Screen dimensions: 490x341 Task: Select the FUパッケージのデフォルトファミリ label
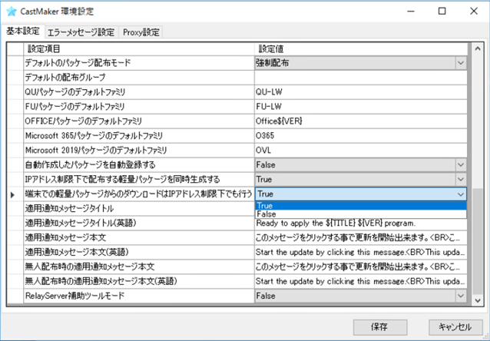pos(74,107)
